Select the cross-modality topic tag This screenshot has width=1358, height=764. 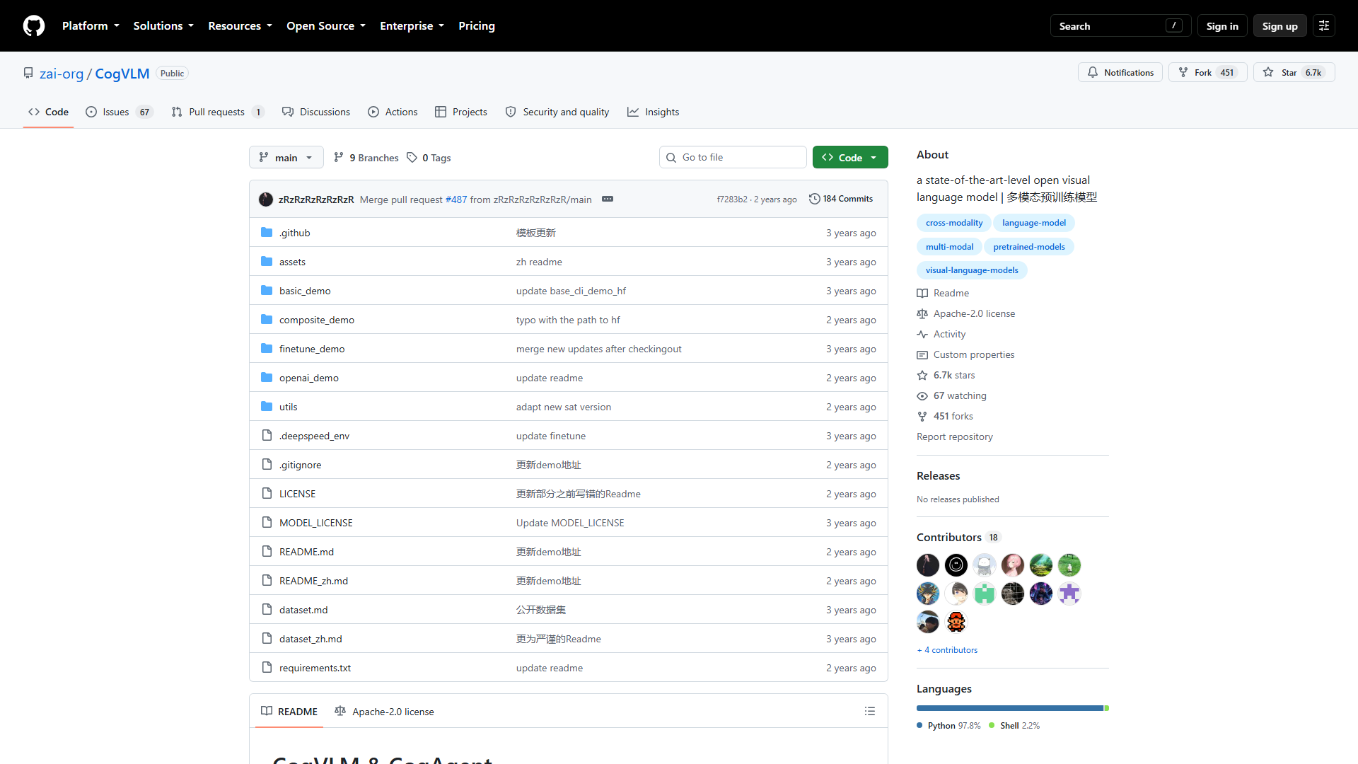954,223
